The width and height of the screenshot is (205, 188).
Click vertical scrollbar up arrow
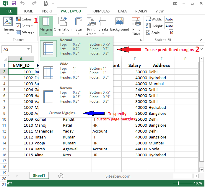tap(201, 59)
